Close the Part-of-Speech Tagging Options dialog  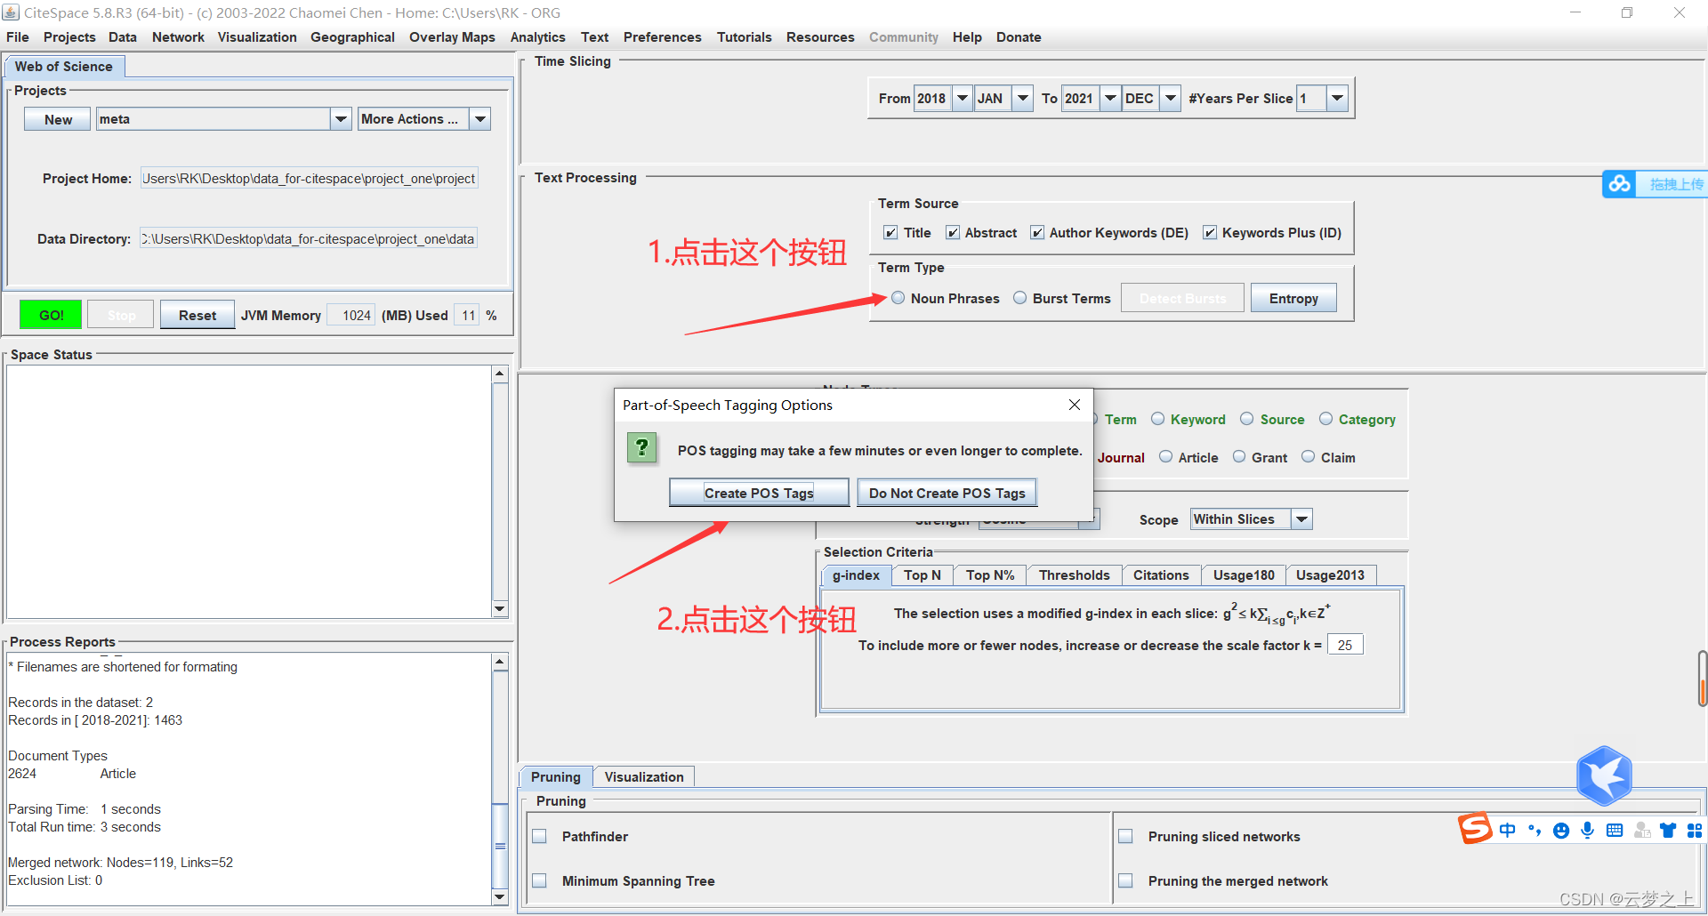(x=1075, y=405)
